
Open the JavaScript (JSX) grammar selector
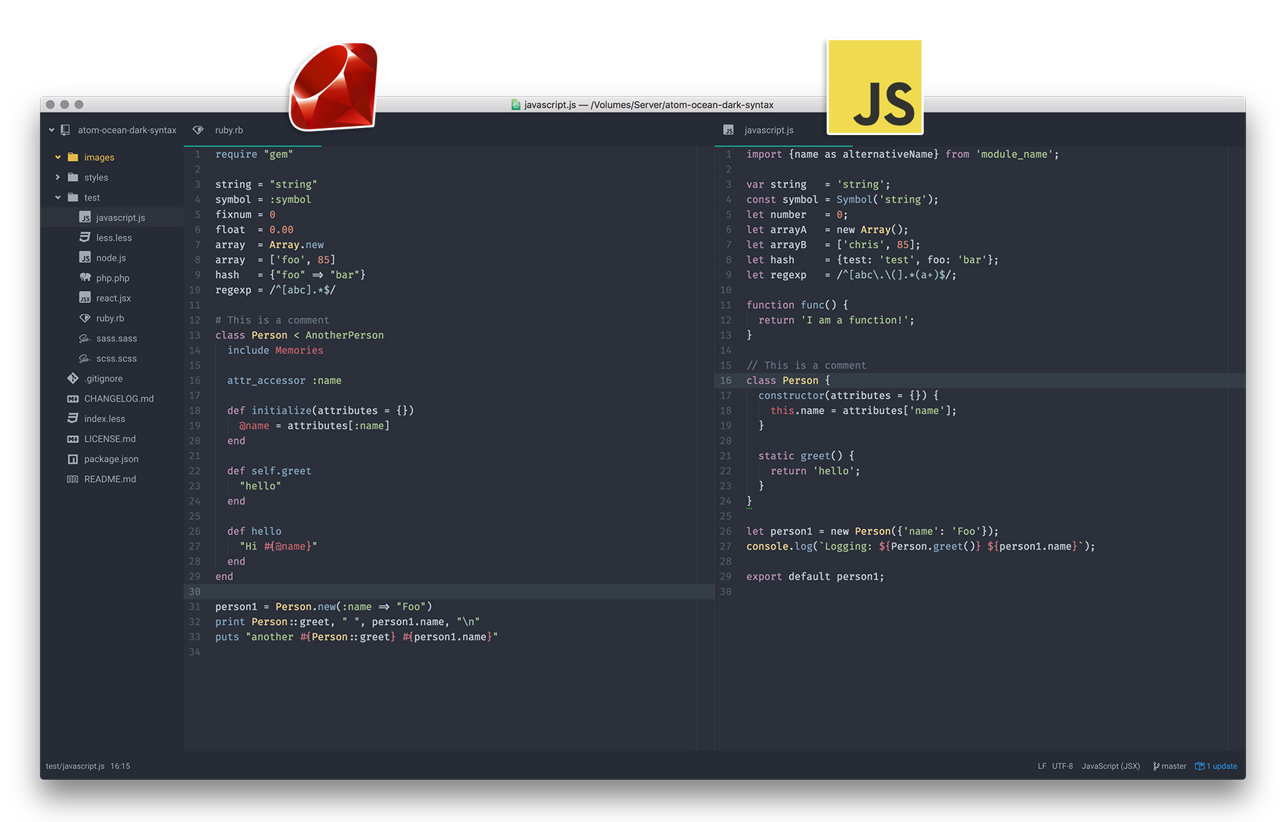click(1111, 766)
